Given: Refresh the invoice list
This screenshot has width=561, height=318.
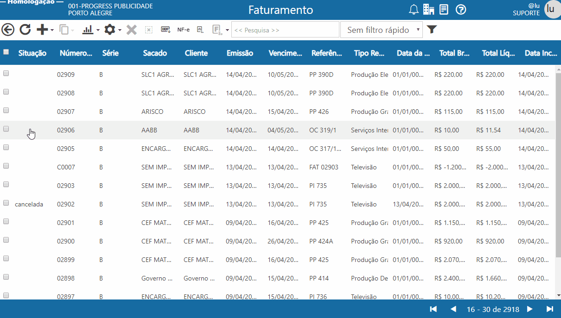Looking at the screenshot, I should pyautogui.click(x=25, y=30).
